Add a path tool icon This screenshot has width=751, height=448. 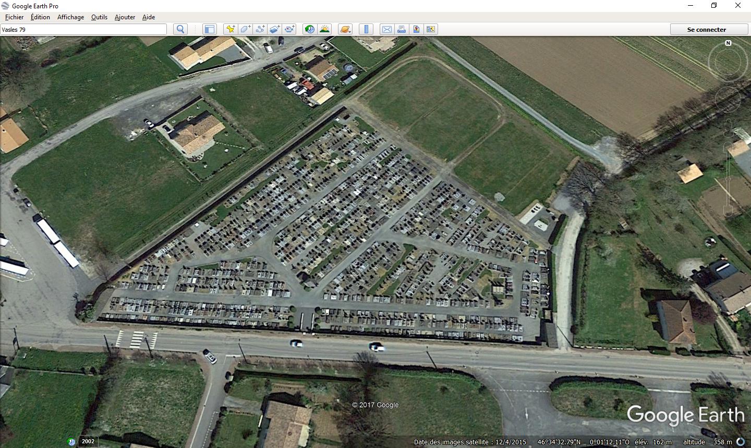[x=260, y=29]
